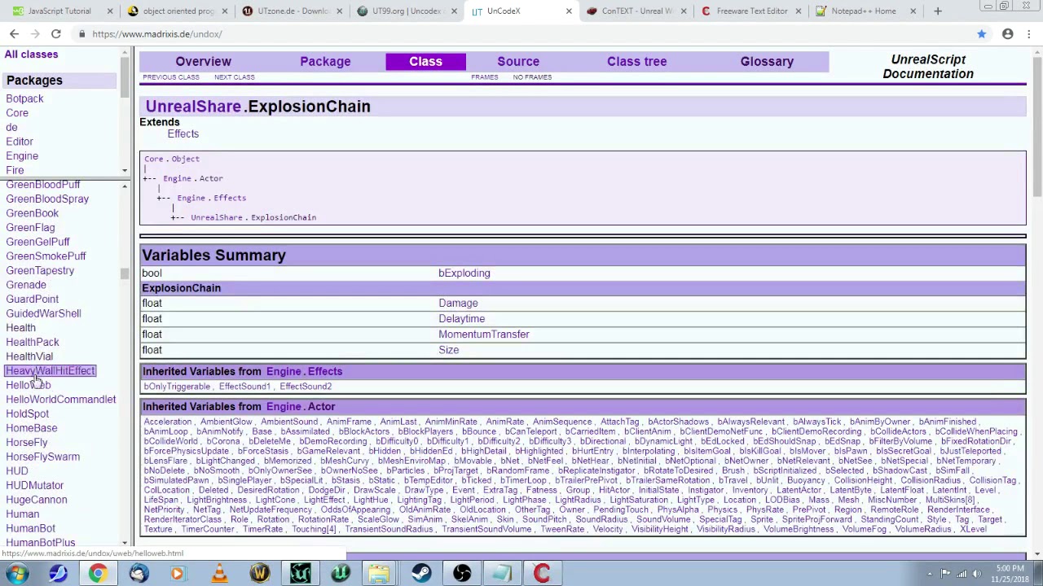Screen dimensions: 1043x586
Task: Open the Botpack package
Action: [x=24, y=98]
